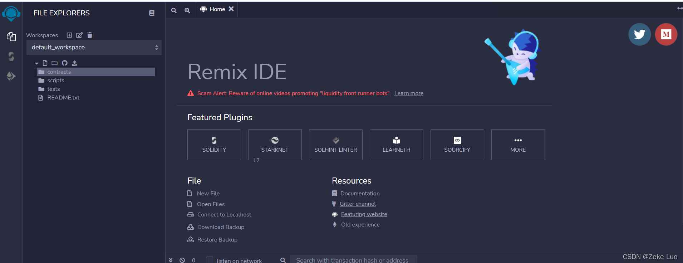Activate the StarkNet featured plugin
Viewport: 683px width, 263px height.
click(275, 145)
